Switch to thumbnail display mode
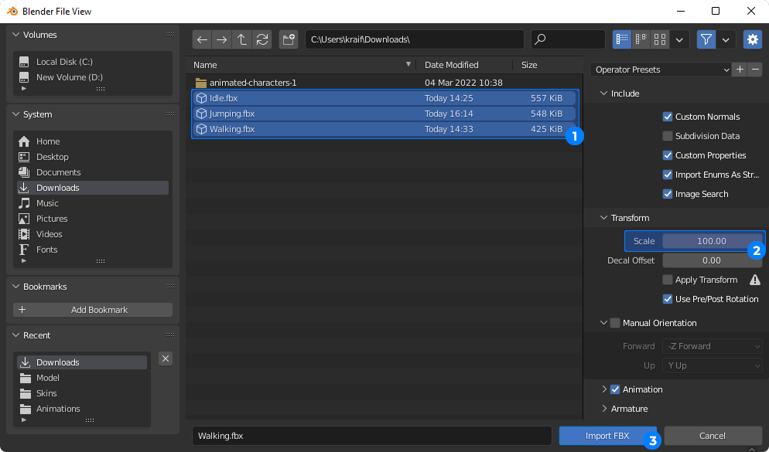 [660, 39]
